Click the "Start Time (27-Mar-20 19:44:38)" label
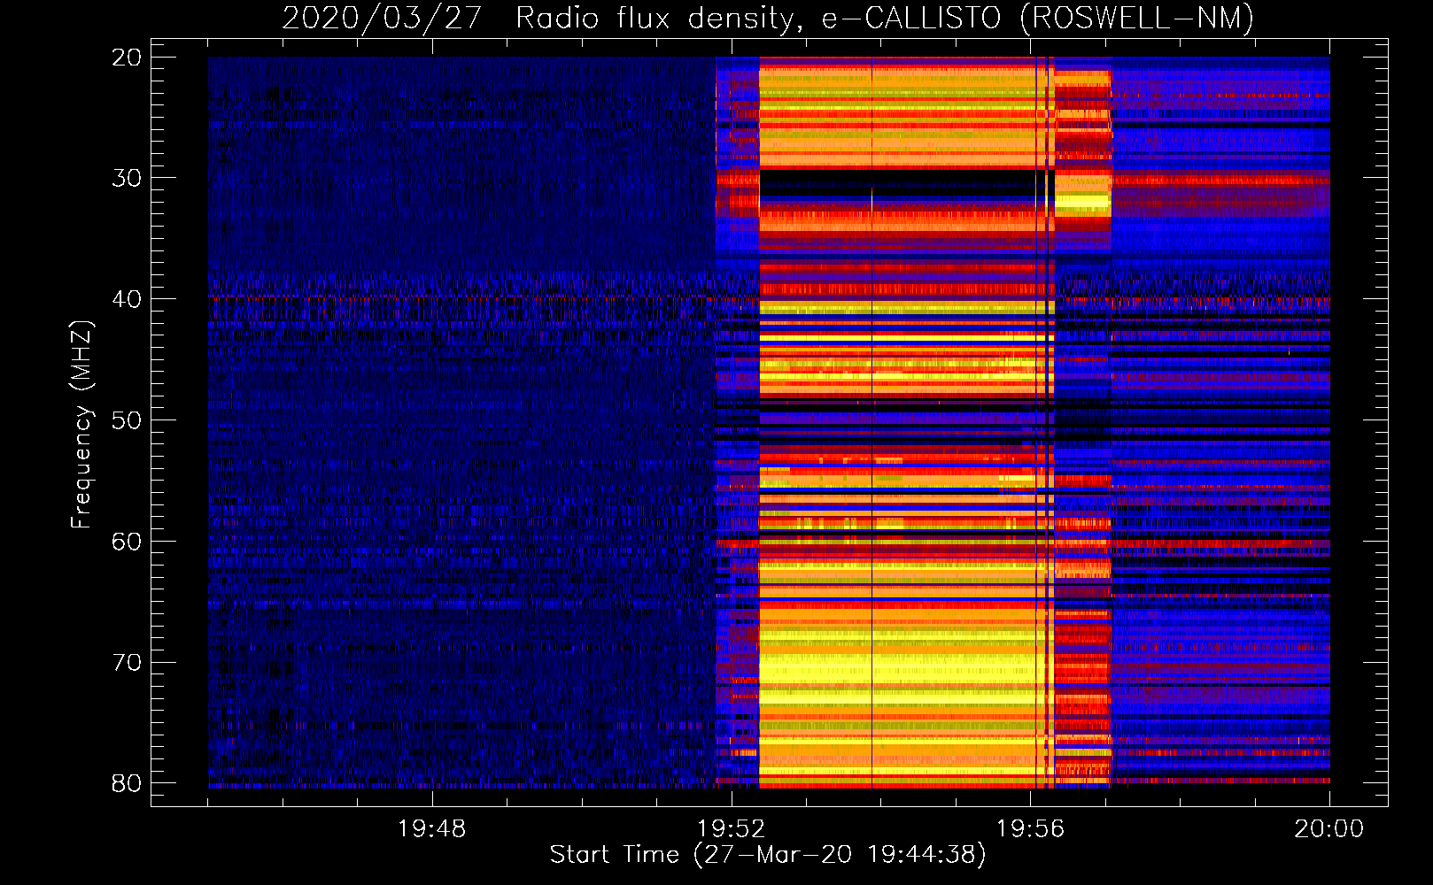Screen dimensions: 1433x885 (768, 855)
